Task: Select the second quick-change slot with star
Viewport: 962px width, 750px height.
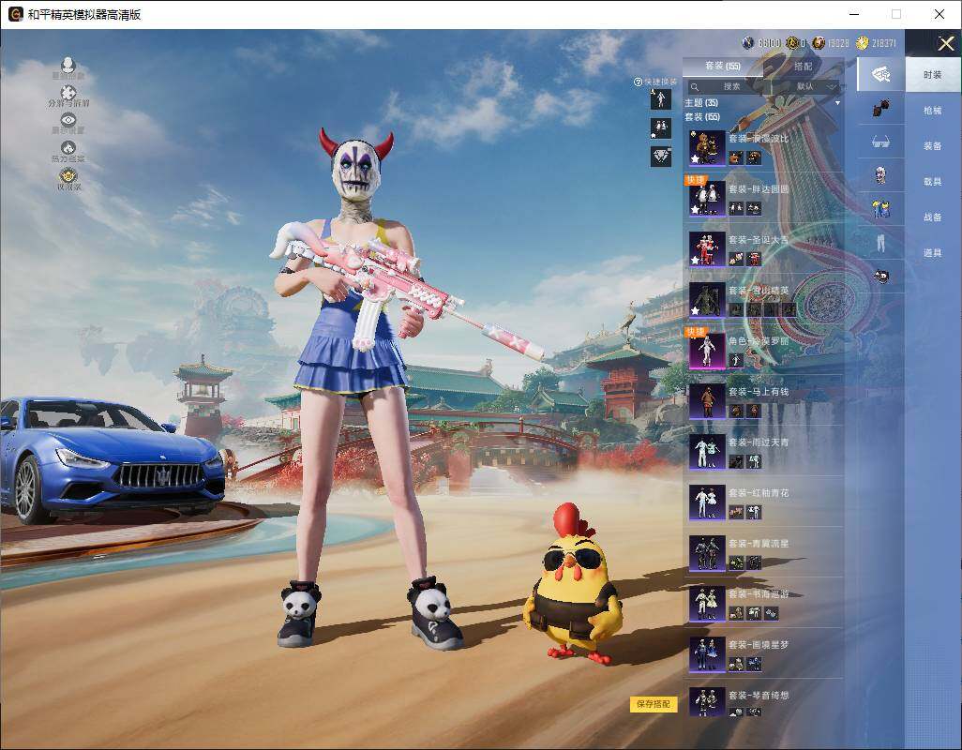Action: pos(661,128)
